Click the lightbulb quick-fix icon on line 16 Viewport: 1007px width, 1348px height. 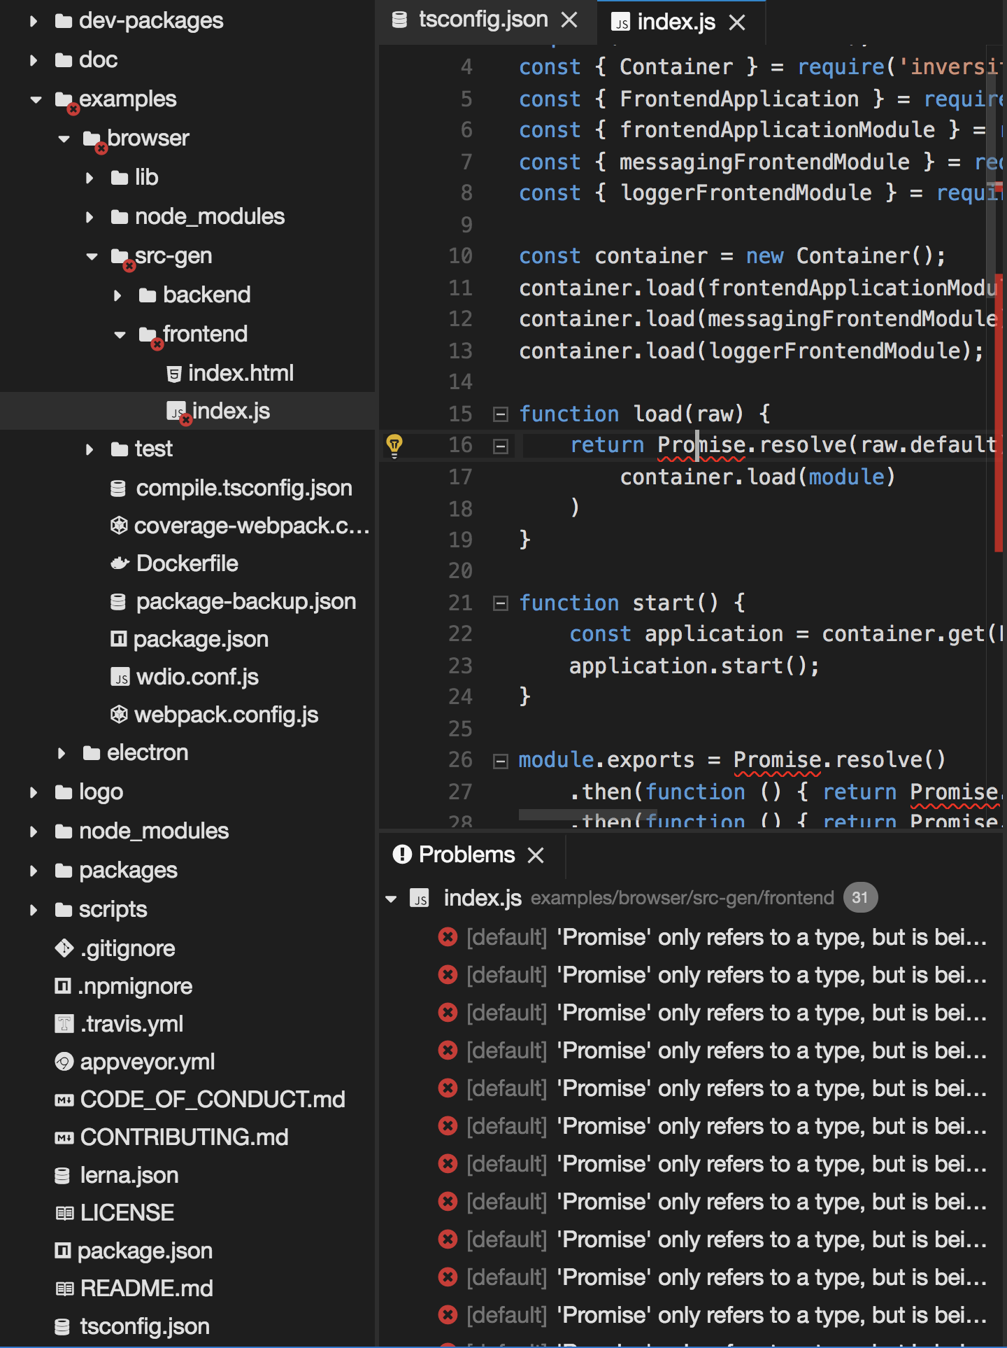click(x=394, y=444)
